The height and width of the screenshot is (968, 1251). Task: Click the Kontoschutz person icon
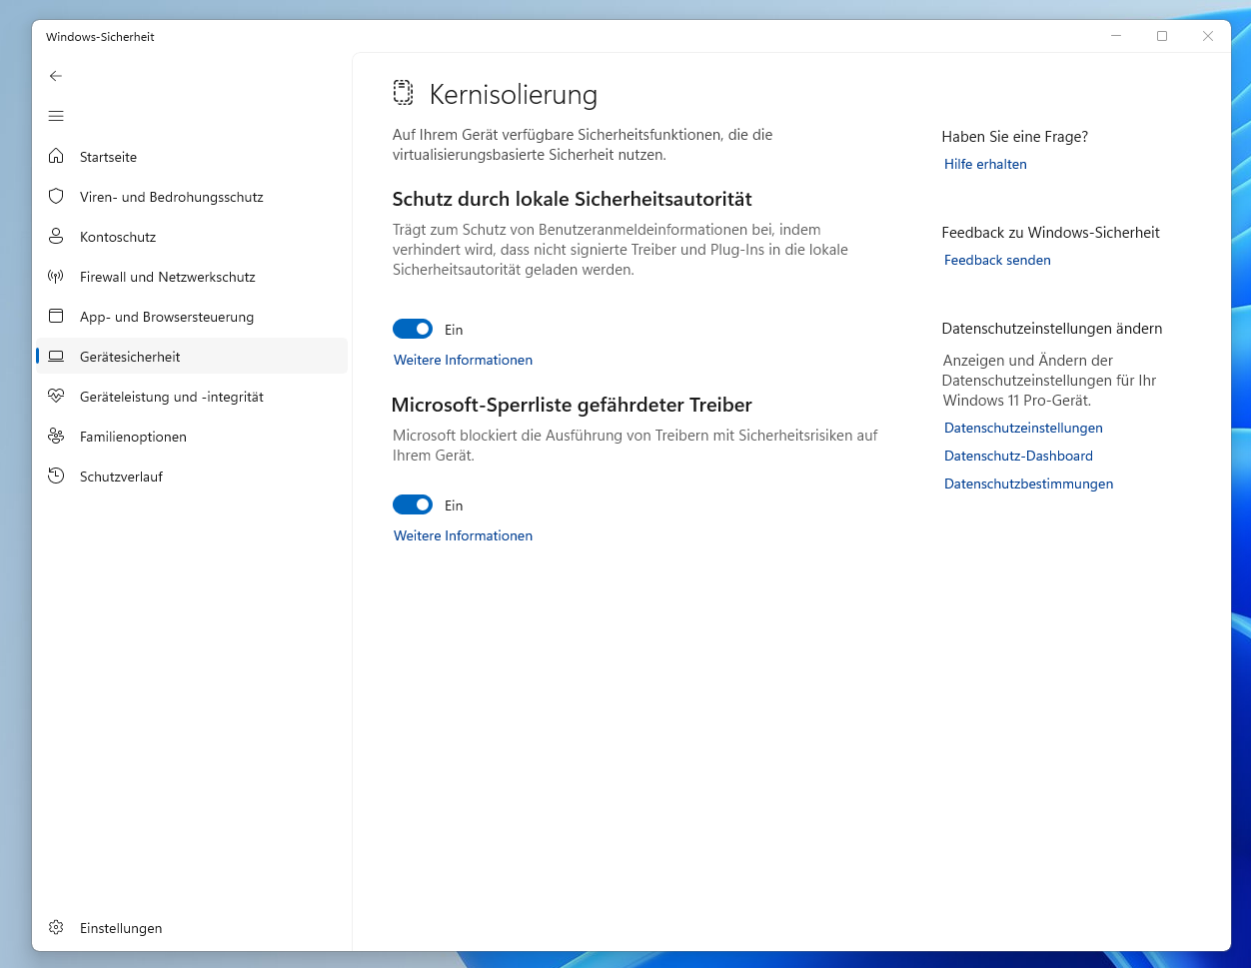(x=56, y=237)
